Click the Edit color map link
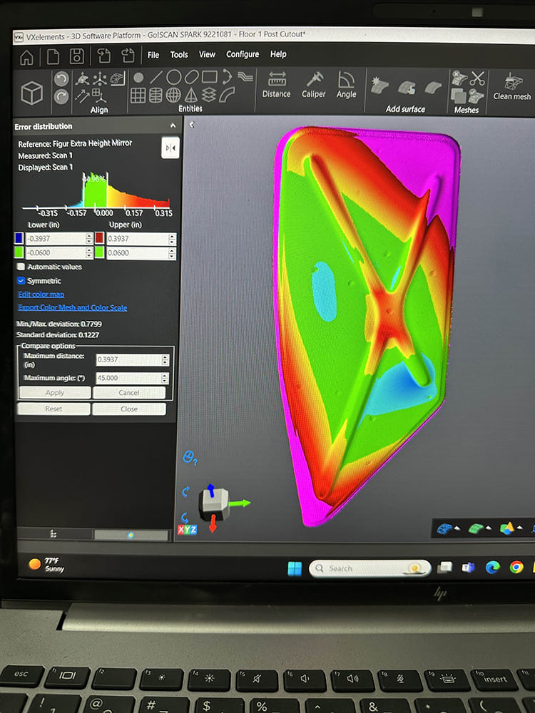535x713 pixels. tap(41, 294)
